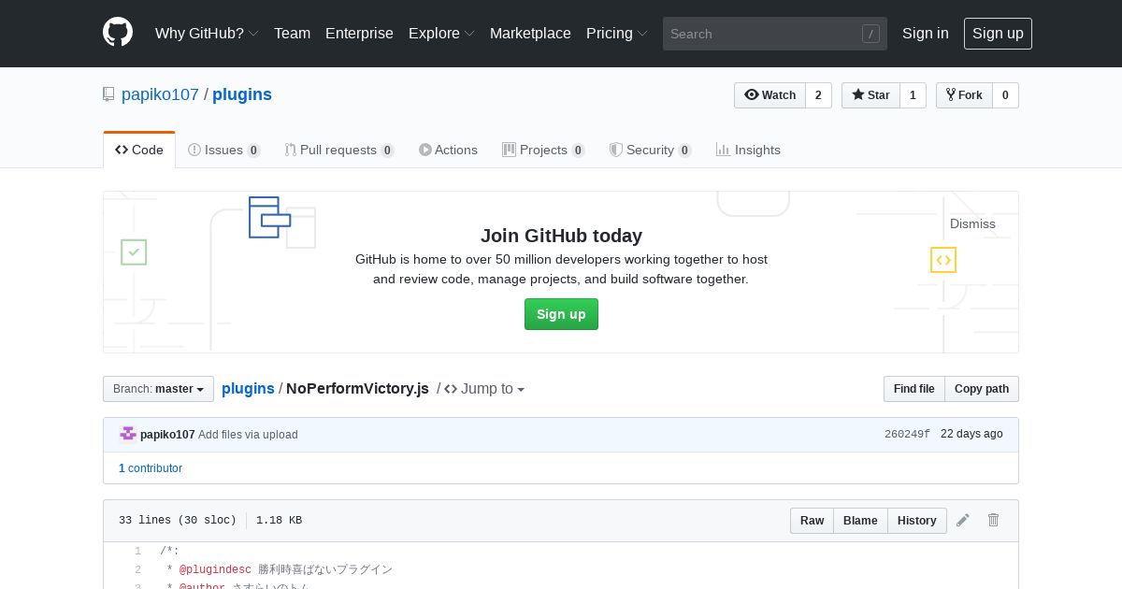Click the Sign in link
The image size is (1122, 589).
coord(926,34)
